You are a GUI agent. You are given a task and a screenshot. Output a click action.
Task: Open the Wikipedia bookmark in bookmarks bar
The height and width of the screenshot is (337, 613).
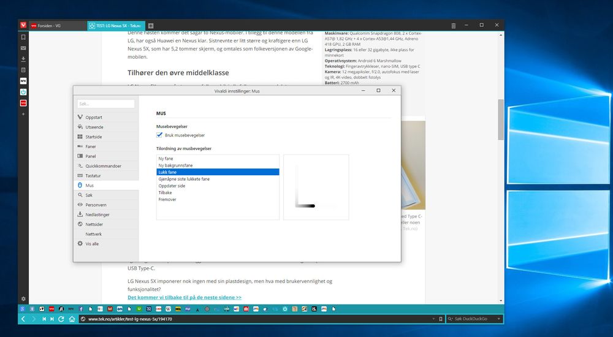click(169, 309)
